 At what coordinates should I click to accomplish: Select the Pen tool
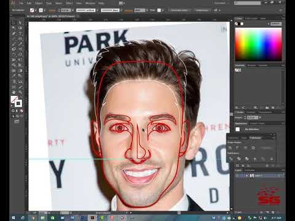[14, 33]
